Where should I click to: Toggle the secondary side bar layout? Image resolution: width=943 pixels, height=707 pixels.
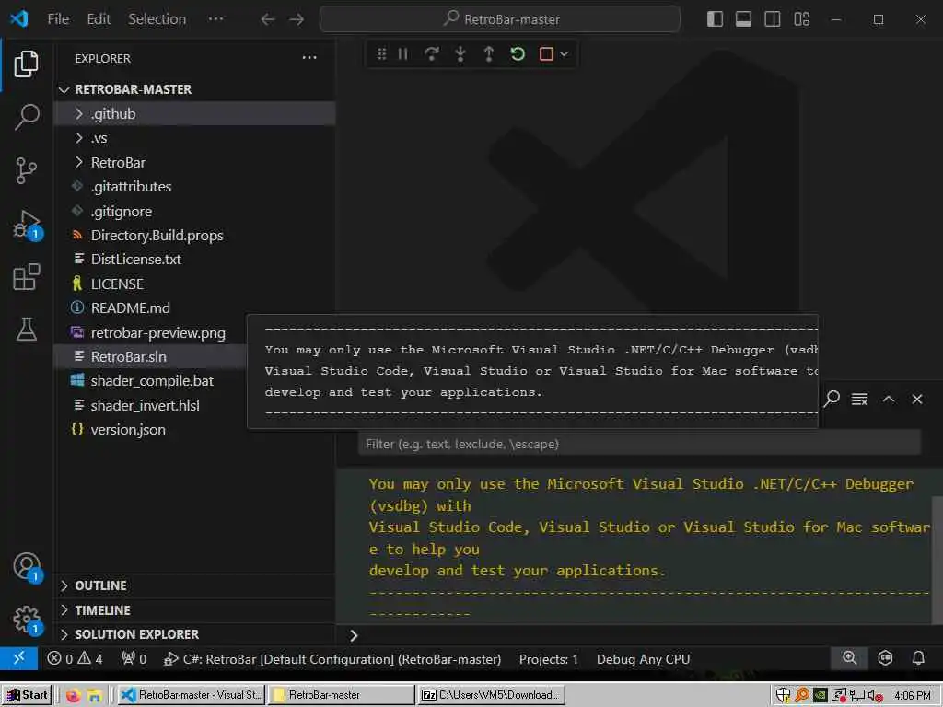click(x=773, y=19)
